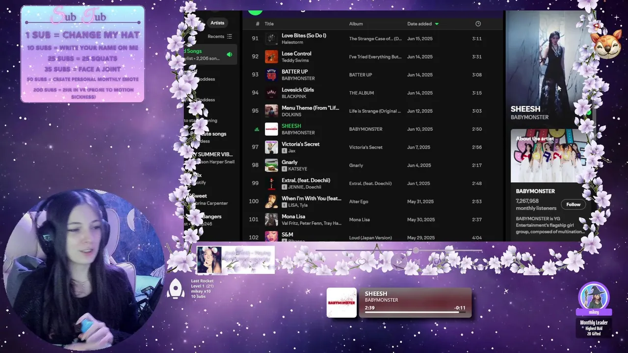Viewport: 628px width, 353px height.
Task: Click the green equalizer icon beside SHEESH
Action: click(256, 129)
